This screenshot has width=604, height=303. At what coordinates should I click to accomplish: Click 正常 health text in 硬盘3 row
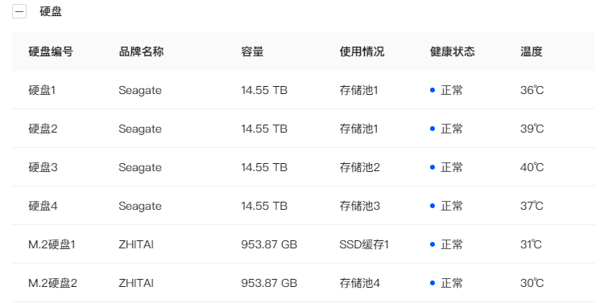click(452, 167)
